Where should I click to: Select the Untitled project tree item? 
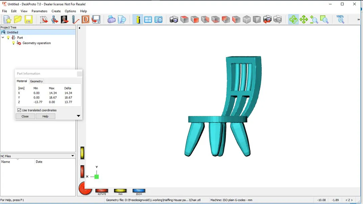pyautogui.click(x=12, y=32)
